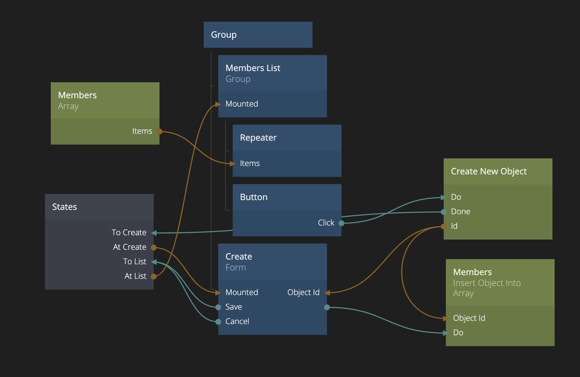Click the Items output port on Members Array
The width and height of the screenshot is (580, 377).
click(159, 132)
